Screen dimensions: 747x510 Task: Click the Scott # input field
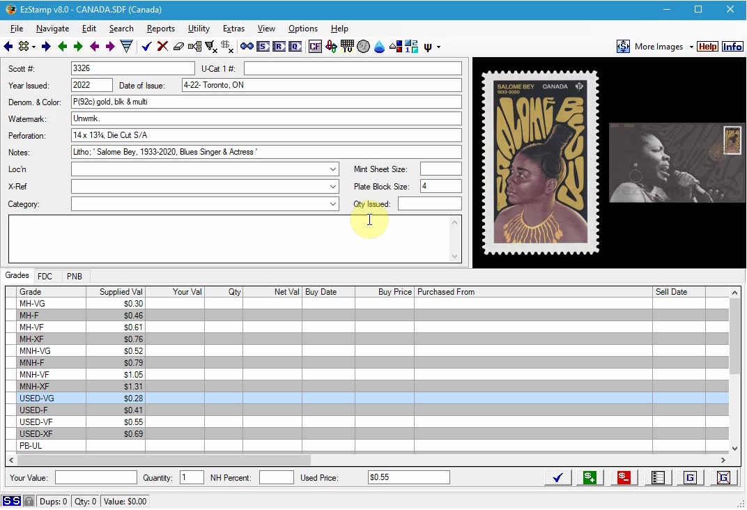pyautogui.click(x=133, y=68)
